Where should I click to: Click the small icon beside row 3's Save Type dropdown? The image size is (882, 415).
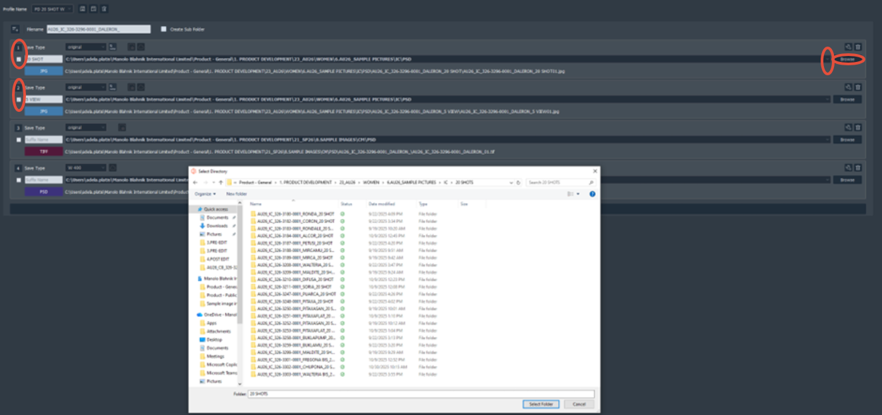pos(122,127)
